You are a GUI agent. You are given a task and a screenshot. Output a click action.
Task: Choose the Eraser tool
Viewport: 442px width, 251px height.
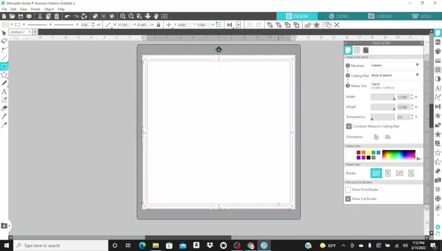point(4,108)
